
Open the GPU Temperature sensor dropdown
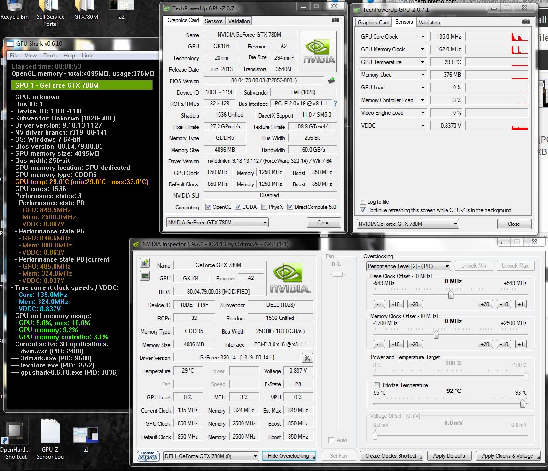tap(423, 62)
